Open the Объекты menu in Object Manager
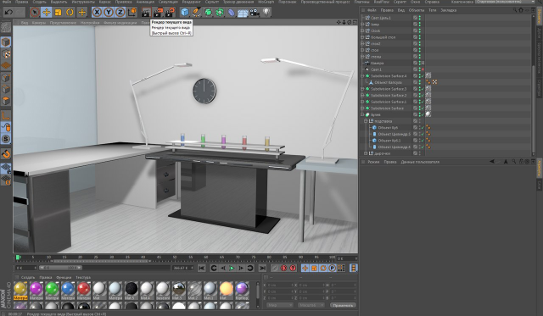 [417, 10]
